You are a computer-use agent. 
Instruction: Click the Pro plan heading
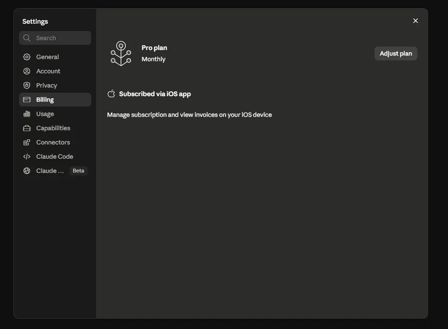pos(154,48)
